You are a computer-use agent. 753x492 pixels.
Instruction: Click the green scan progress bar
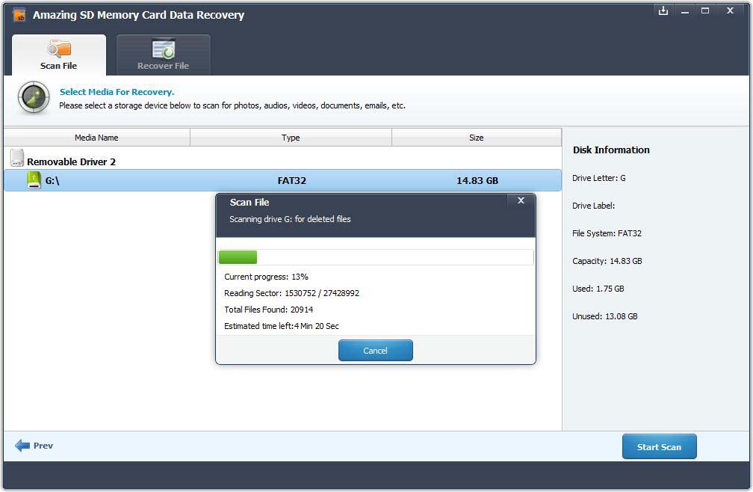238,257
